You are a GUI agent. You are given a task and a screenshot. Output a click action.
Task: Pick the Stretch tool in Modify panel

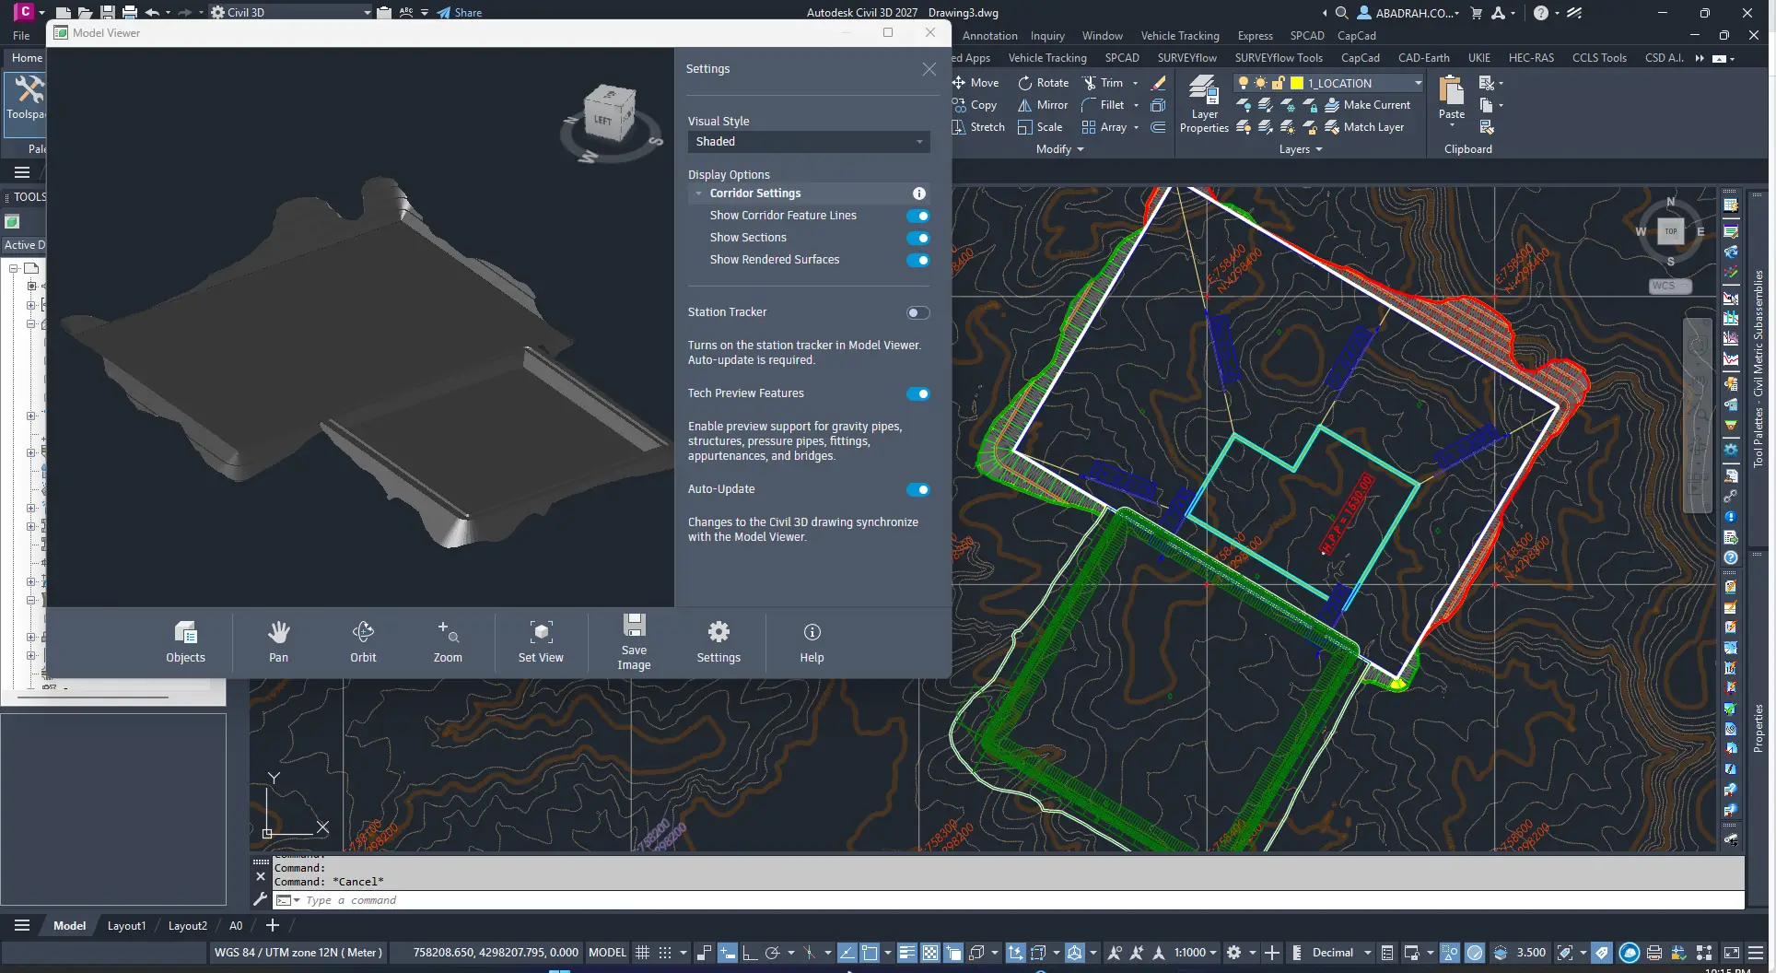(x=978, y=127)
